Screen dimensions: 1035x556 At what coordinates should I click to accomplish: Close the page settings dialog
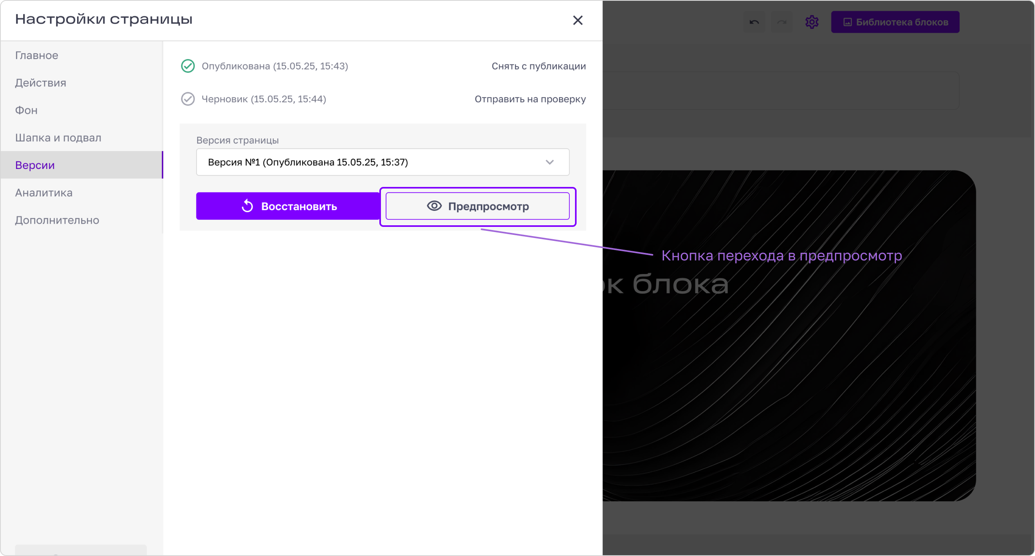click(x=577, y=20)
